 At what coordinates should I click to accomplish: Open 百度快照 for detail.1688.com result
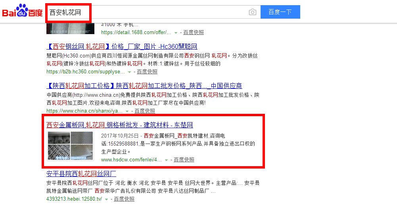click(194, 33)
